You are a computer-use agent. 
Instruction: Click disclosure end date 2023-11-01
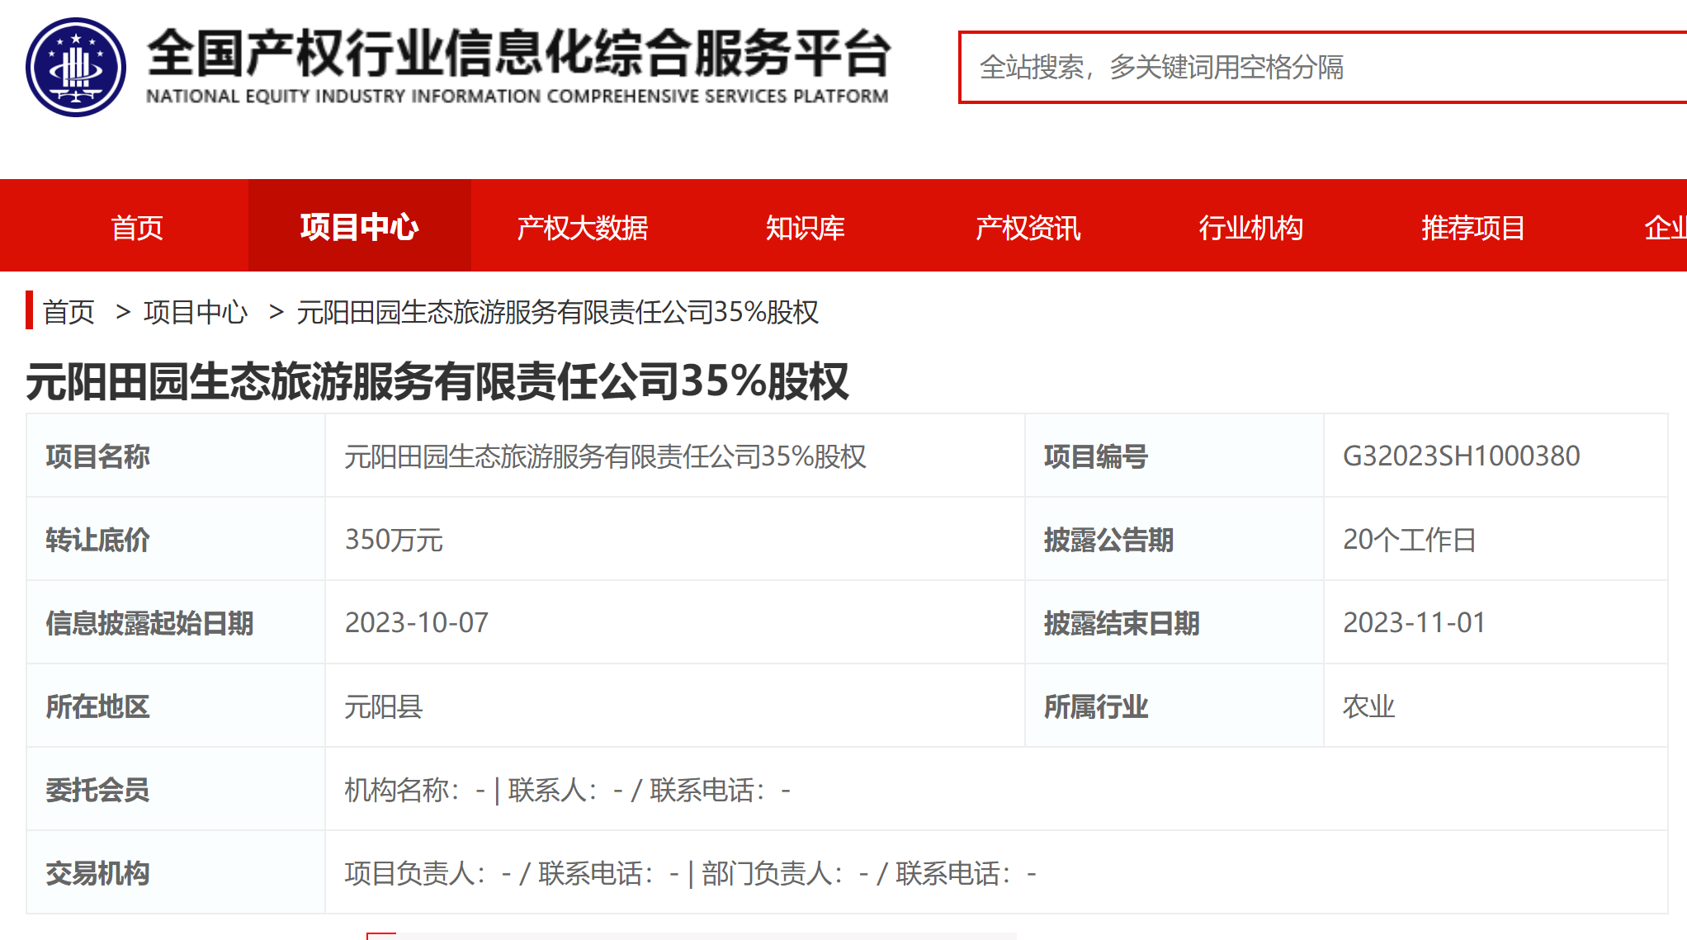1414,622
